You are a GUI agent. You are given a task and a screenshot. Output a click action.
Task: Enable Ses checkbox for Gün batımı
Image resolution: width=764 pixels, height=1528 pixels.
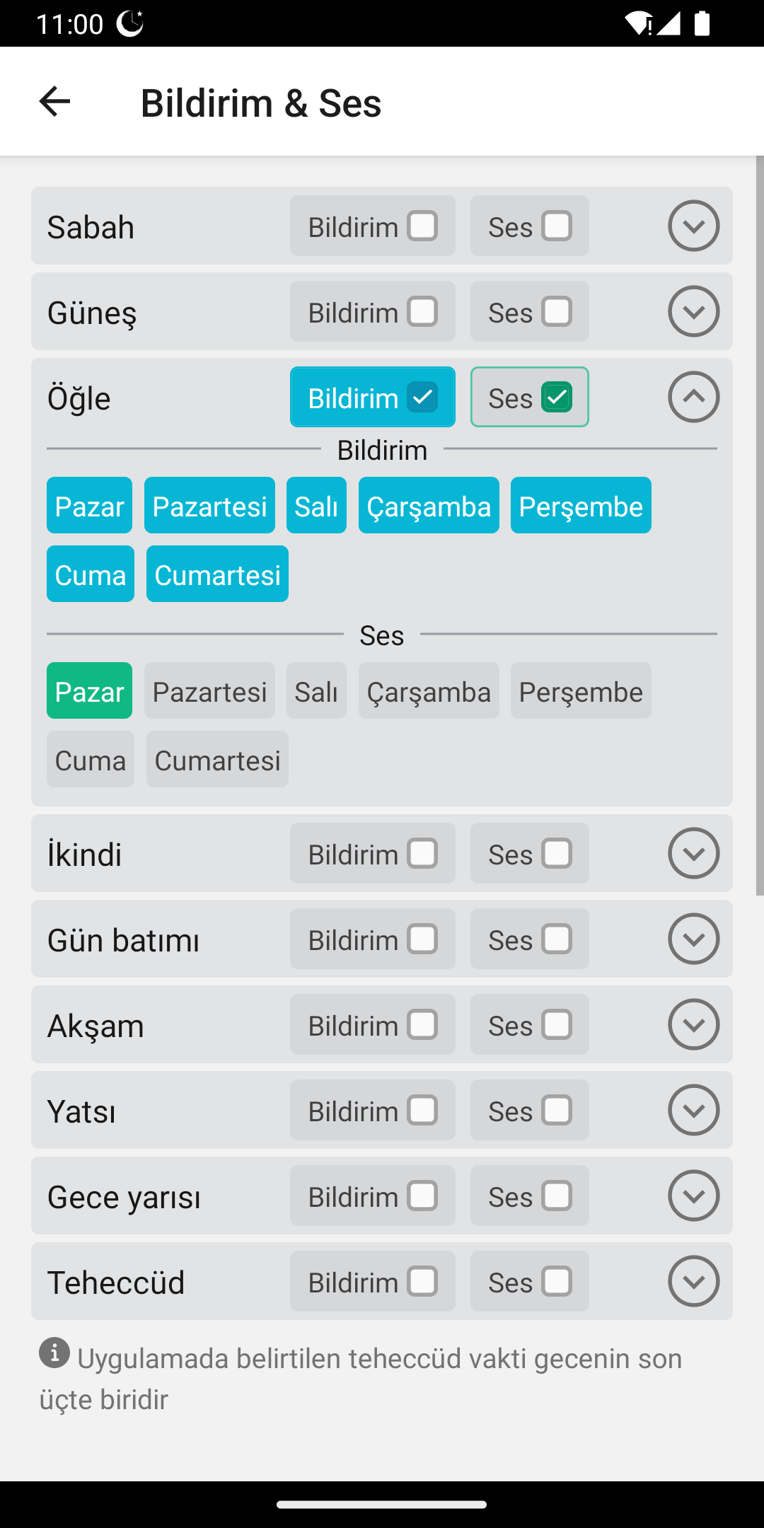[557, 939]
